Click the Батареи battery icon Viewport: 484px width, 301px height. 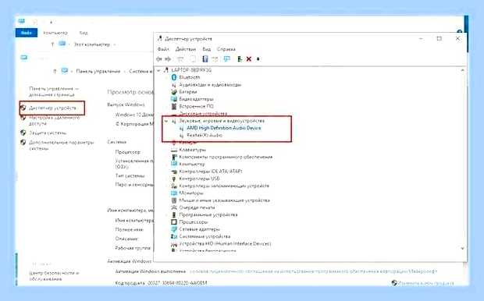point(174,91)
